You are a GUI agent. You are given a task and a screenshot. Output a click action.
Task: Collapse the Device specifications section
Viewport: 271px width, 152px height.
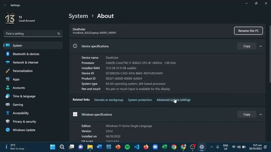(261, 46)
